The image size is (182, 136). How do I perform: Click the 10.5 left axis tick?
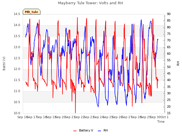click(17, 102)
